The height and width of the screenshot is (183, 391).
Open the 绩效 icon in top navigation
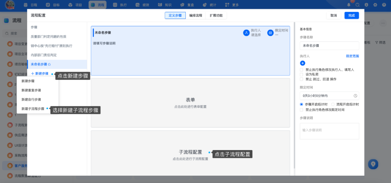pos(138,5)
